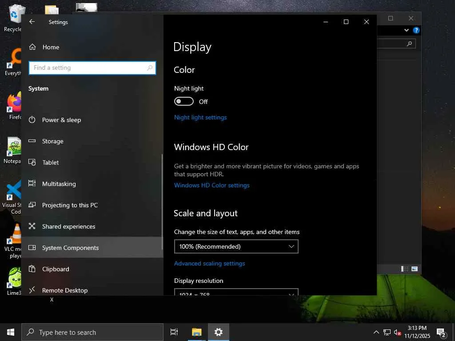
Task: Open the Action Center notifications icon
Action: (441, 333)
